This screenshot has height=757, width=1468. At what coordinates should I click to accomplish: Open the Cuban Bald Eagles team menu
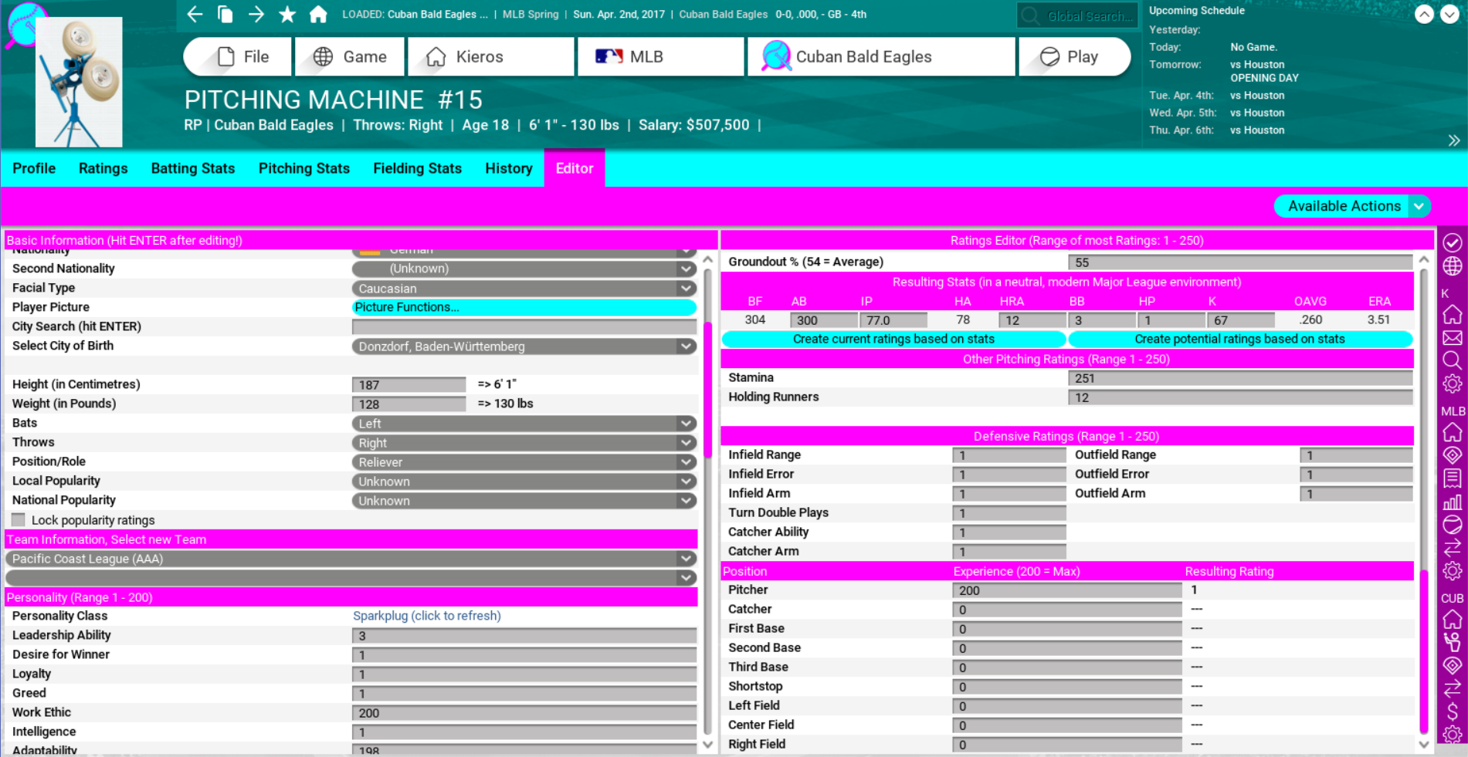[881, 56]
